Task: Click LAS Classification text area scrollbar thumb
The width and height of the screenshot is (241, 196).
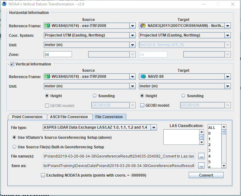Action: point(202,137)
